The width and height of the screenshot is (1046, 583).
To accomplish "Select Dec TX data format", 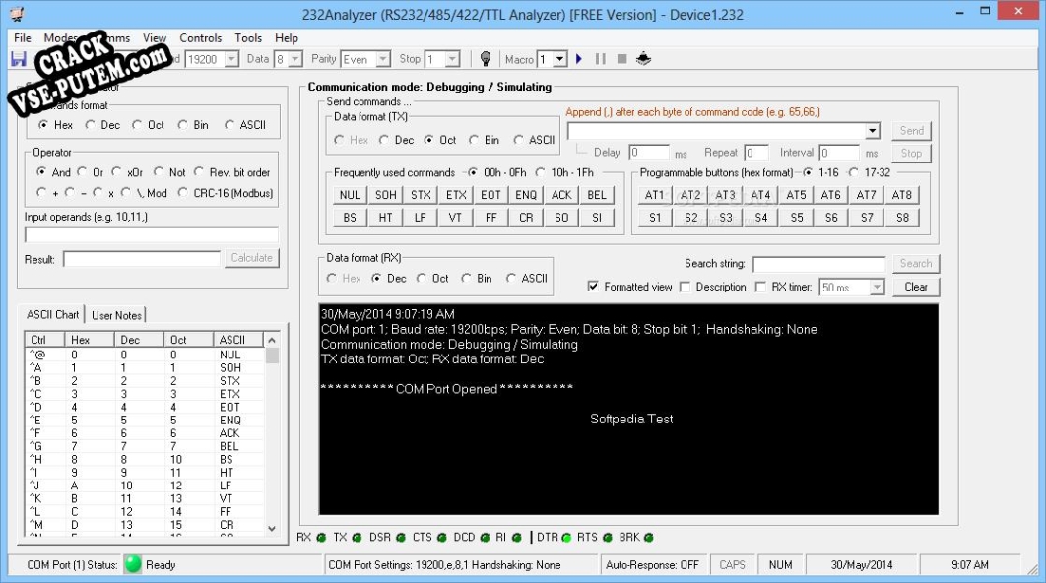I will (x=383, y=140).
